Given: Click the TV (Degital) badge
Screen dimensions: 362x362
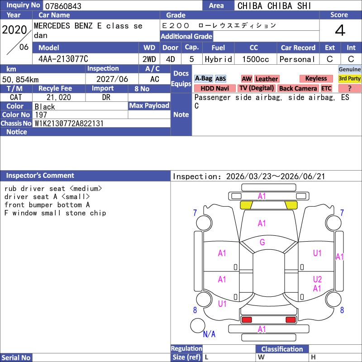Looking at the screenshot, I should click(x=257, y=88).
